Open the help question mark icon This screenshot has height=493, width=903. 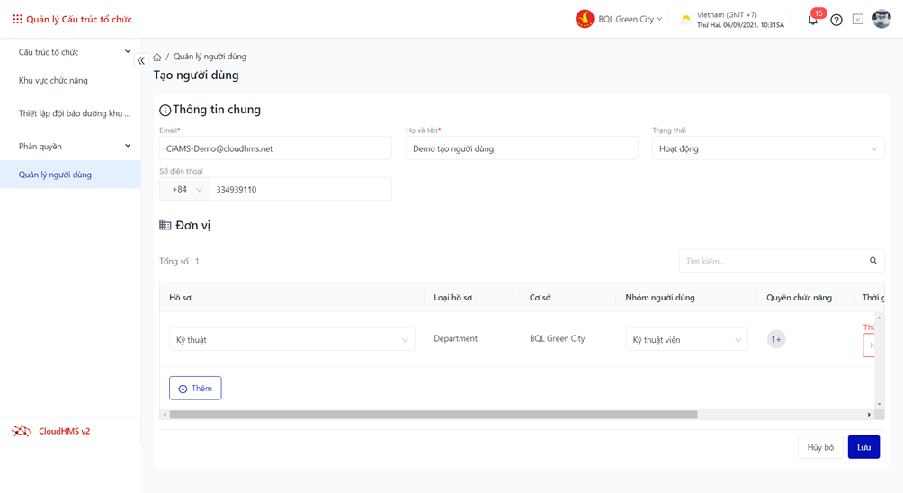tap(836, 20)
